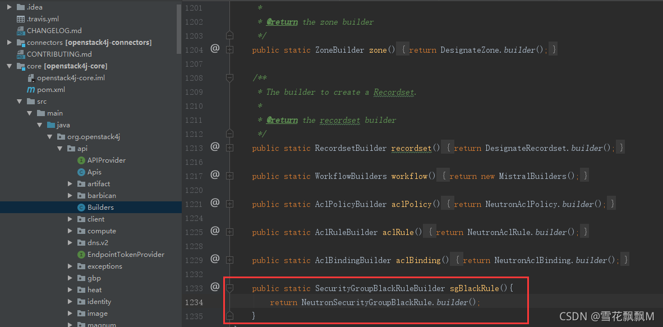Click gutter @ marker on line 1217

point(215,175)
